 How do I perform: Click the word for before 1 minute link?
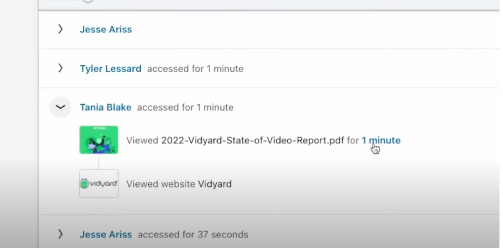pos(353,140)
